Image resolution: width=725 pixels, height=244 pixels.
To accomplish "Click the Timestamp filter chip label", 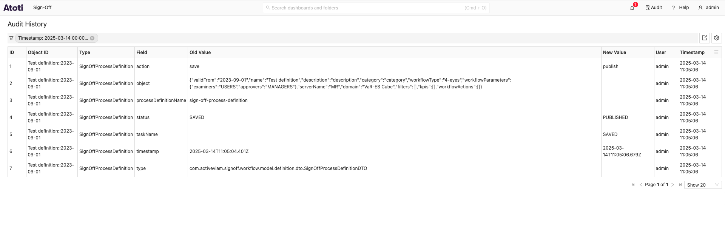I will pyautogui.click(x=53, y=38).
